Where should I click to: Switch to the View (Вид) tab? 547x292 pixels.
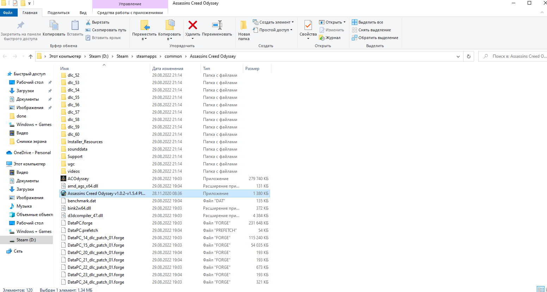point(83,13)
